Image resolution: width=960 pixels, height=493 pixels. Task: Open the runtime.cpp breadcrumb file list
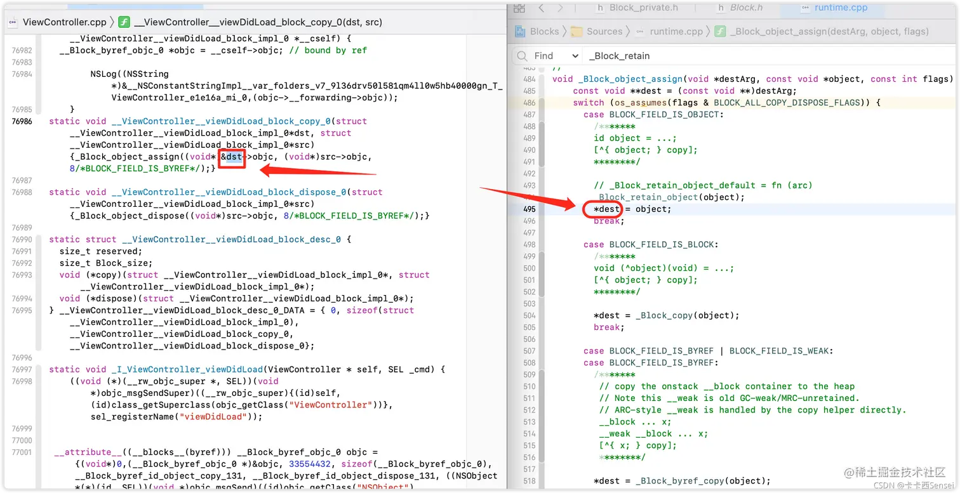[x=676, y=31]
